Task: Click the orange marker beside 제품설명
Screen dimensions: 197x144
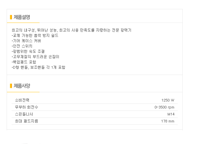Action: pos(11,17)
